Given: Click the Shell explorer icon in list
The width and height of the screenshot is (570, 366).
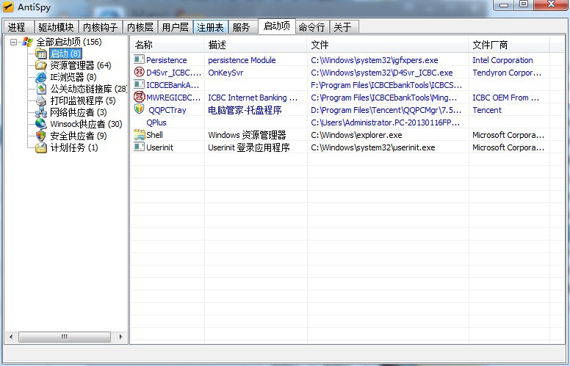Looking at the screenshot, I should click(x=140, y=135).
